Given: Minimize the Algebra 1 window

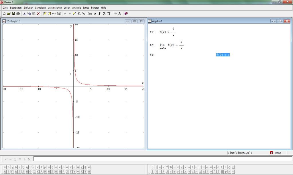Looking at the screenshot, I should click(x=274, y=21).
